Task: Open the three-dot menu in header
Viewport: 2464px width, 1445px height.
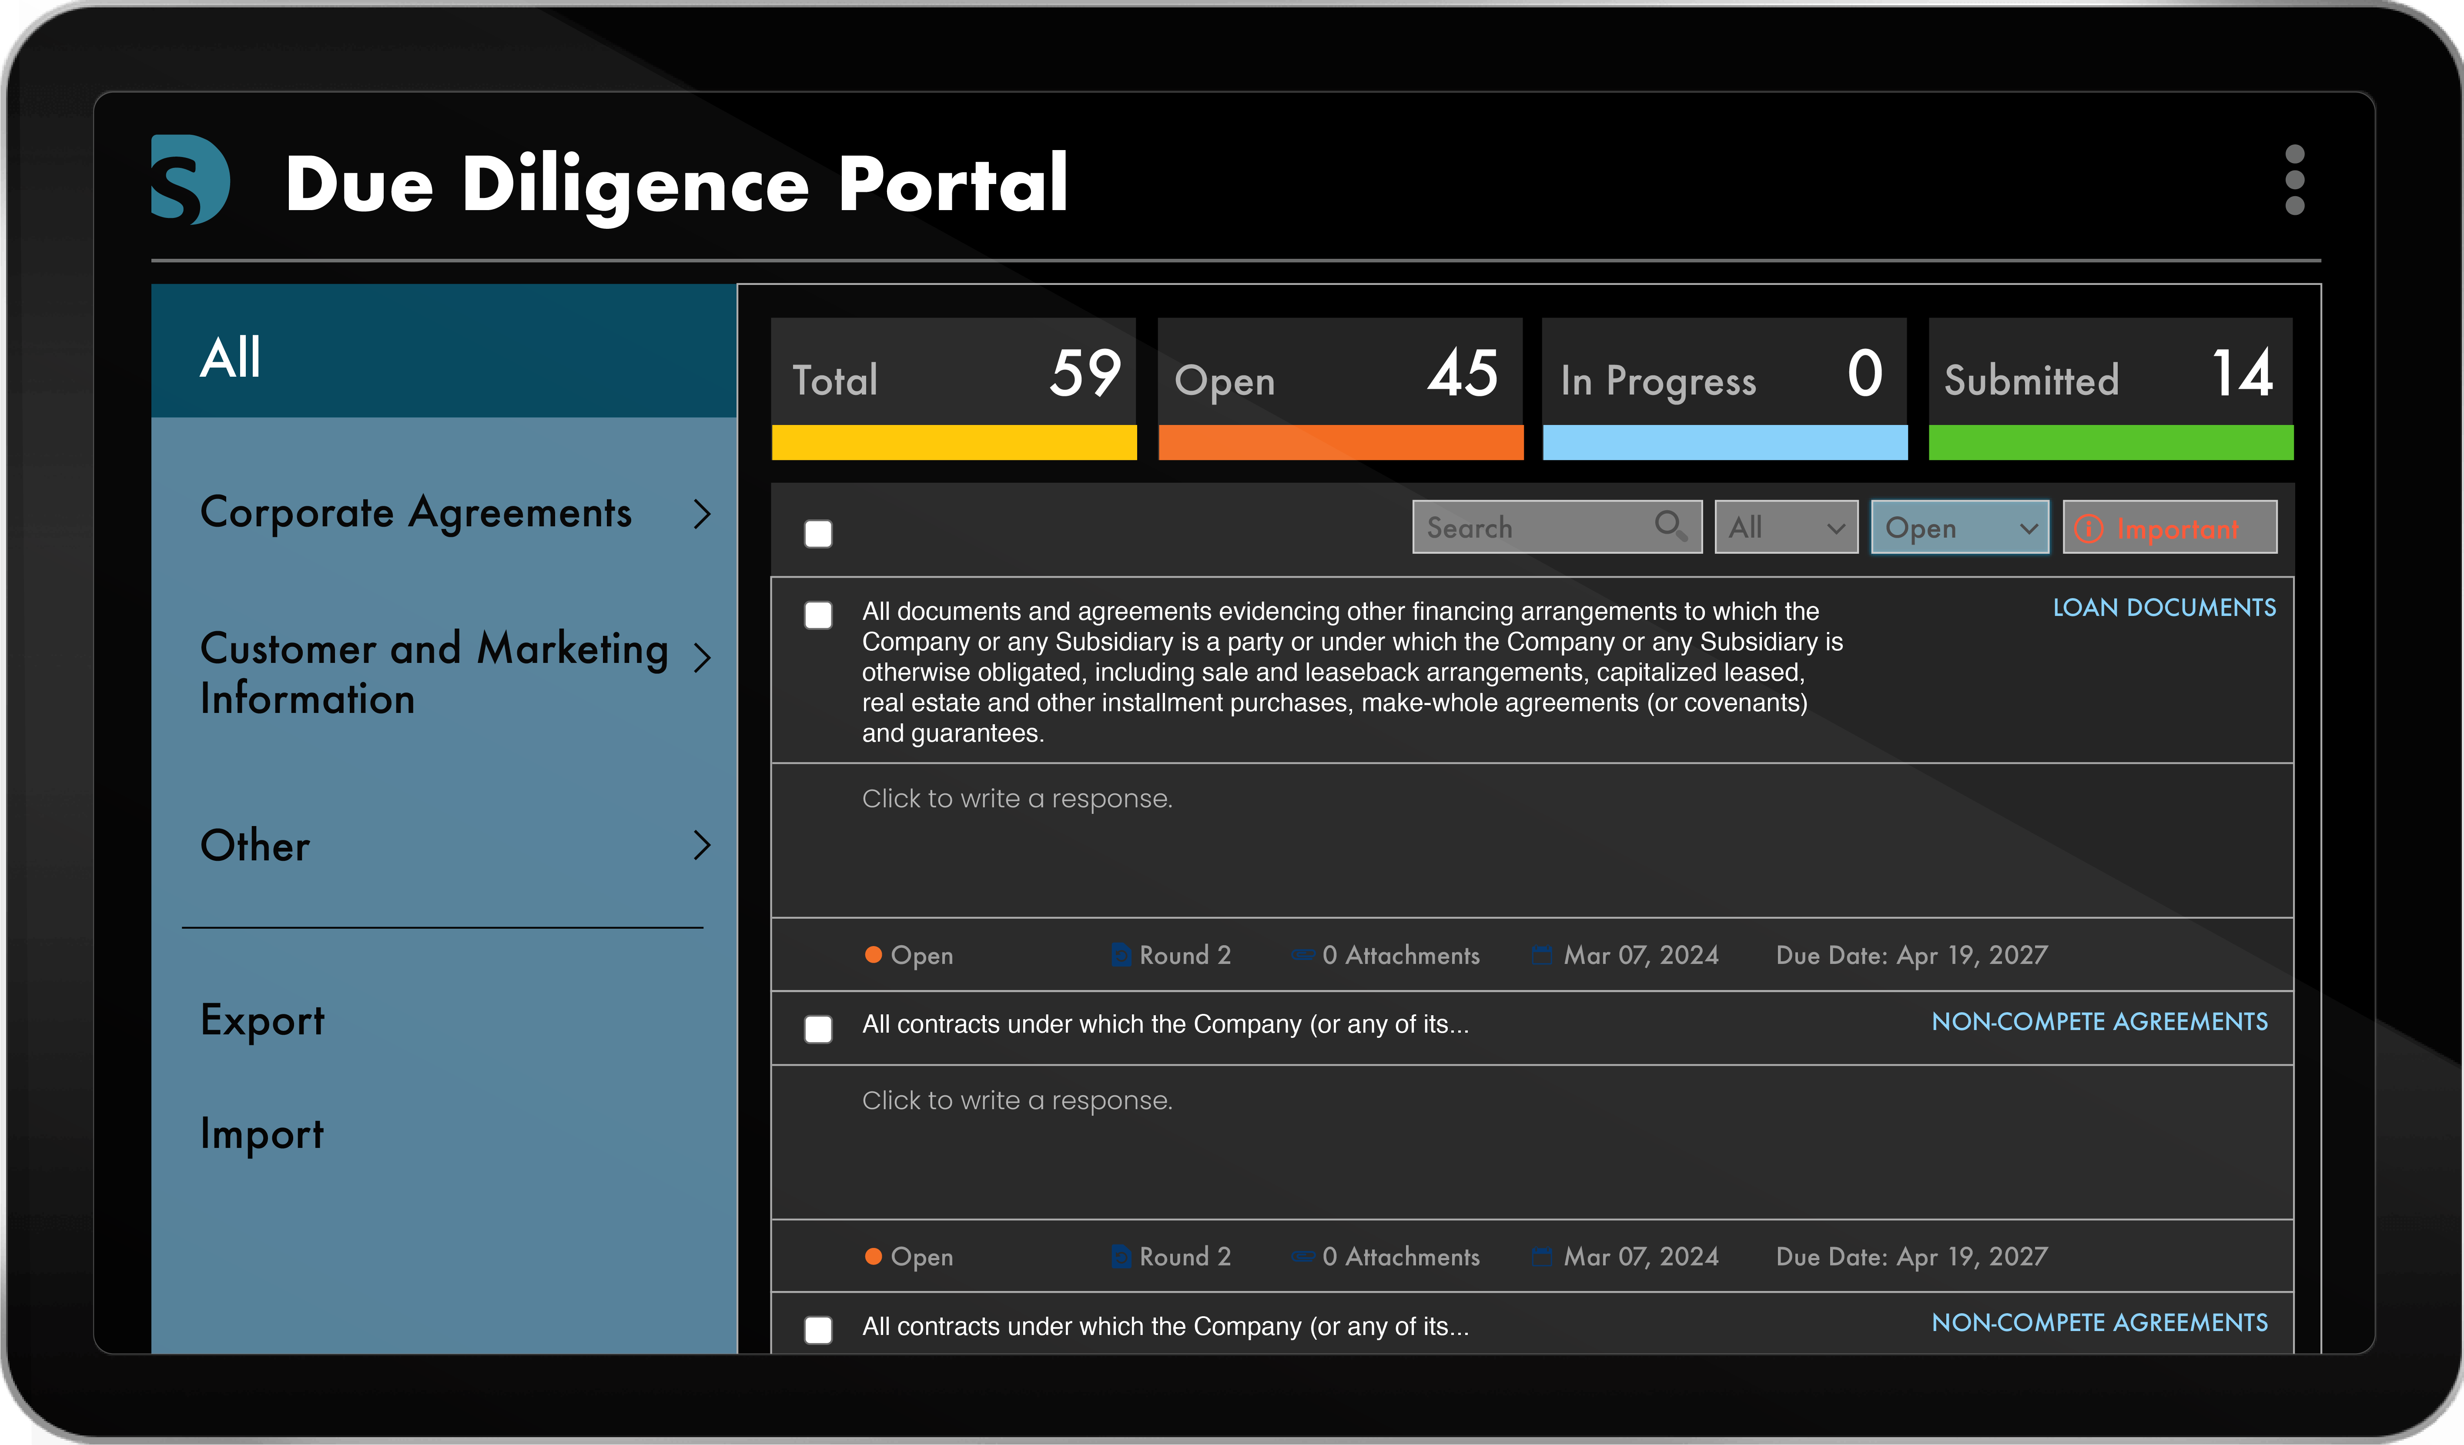Action: point(2294,180)
